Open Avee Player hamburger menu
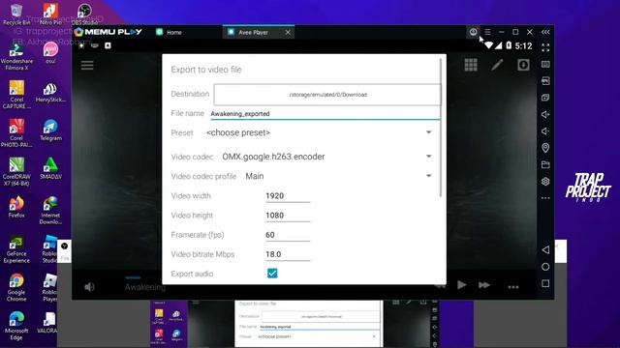 point(87,65)
